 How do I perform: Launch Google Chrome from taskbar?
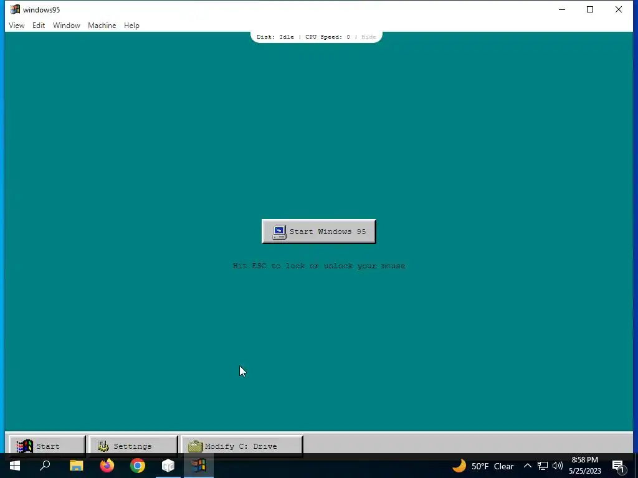point(138,466)
